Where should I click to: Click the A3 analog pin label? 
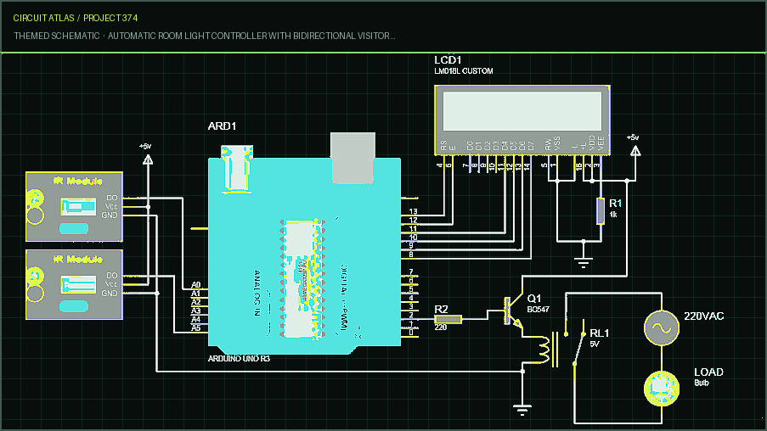(x=195, y=311)
